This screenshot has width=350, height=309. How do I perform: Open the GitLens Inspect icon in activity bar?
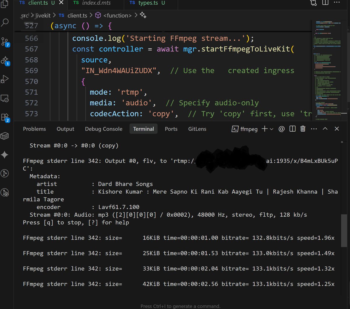pyautogui.click(x=5, y=192)
